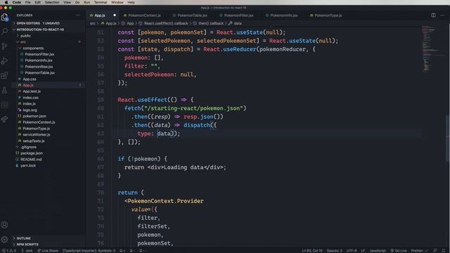
Task: Open PokemonRow.jsx in the file tree
Action: pos(39,67)
